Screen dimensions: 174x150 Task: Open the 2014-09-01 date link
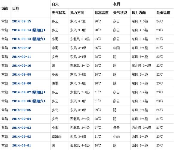click(22, 145)
